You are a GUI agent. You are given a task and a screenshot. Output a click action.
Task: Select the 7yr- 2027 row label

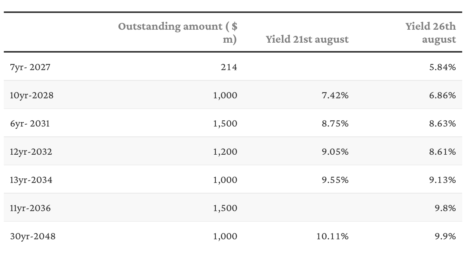click(x=30, y=67)
